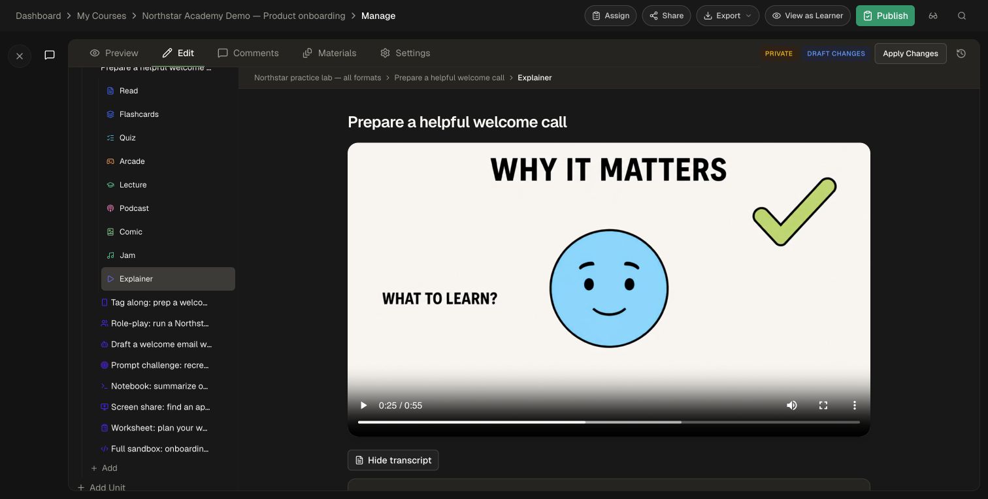Open video more-options three dots
The height and width of the screenshot is (499, 988).
tap(854, 406)
